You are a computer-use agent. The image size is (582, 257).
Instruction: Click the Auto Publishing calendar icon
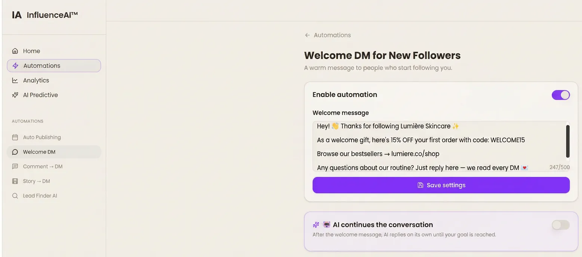[x=15, y=137]
